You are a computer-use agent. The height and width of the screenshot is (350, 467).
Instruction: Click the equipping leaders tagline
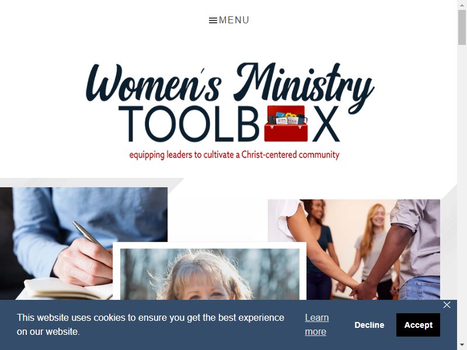[234, 155]
